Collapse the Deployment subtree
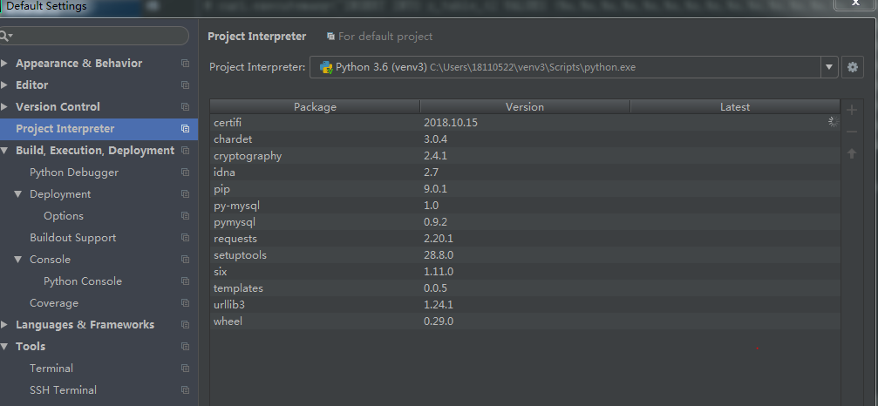Screen dimensions: 878x406 point(18,194)
